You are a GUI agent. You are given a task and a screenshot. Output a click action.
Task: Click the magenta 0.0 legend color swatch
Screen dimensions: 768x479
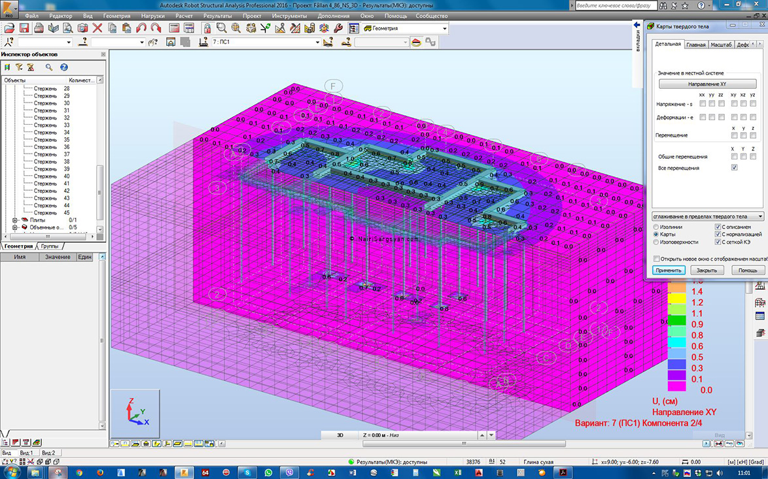676,386
